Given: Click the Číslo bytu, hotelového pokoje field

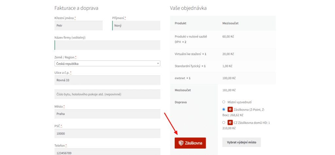Looking at the screenshot, I should pyautogui.click(x=107, y=94).
